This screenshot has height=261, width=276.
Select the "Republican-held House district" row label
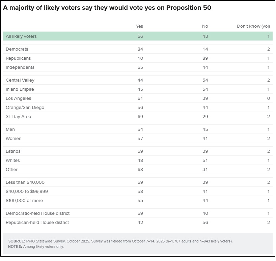click(37, 223)
